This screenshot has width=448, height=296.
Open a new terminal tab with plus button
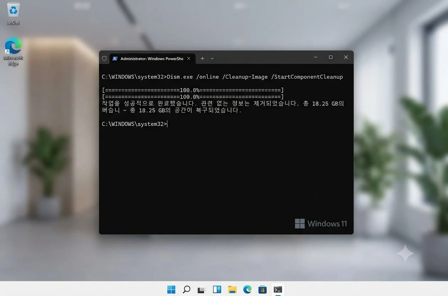coord(202,58)
